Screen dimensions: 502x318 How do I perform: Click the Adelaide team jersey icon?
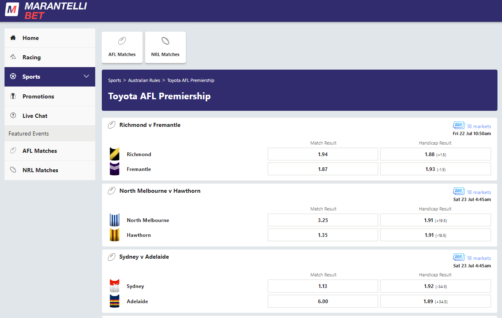click(115, 301)
